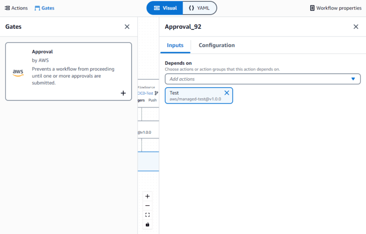Switch to YAML editor view
Image resolution: width=366 pixels, height=234 pixels.
click(x=199, y=8)
